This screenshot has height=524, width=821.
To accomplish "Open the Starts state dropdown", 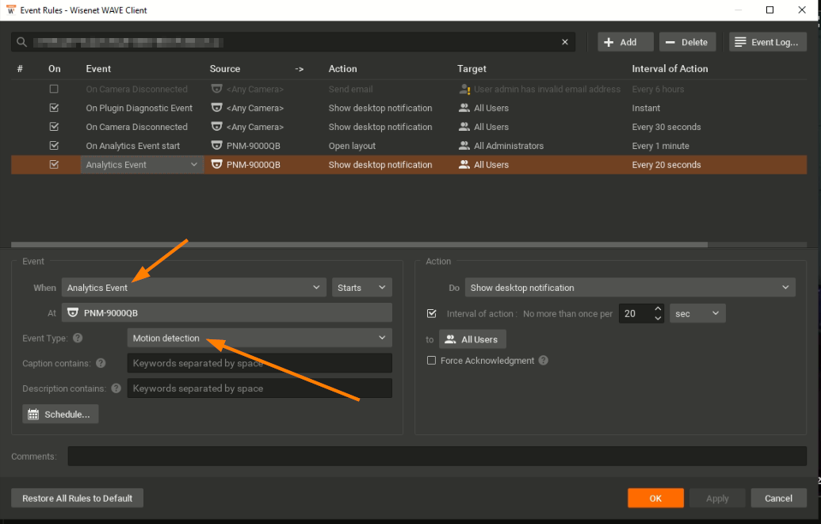I will [362, 288].
